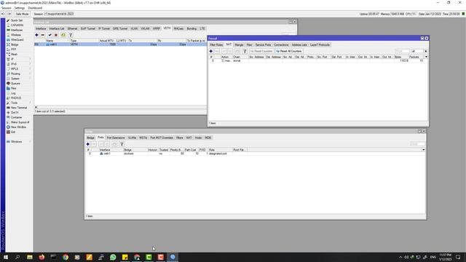Enable selected interface with checkmark icon
Viewport: 466px width, 262px height.
50,35
